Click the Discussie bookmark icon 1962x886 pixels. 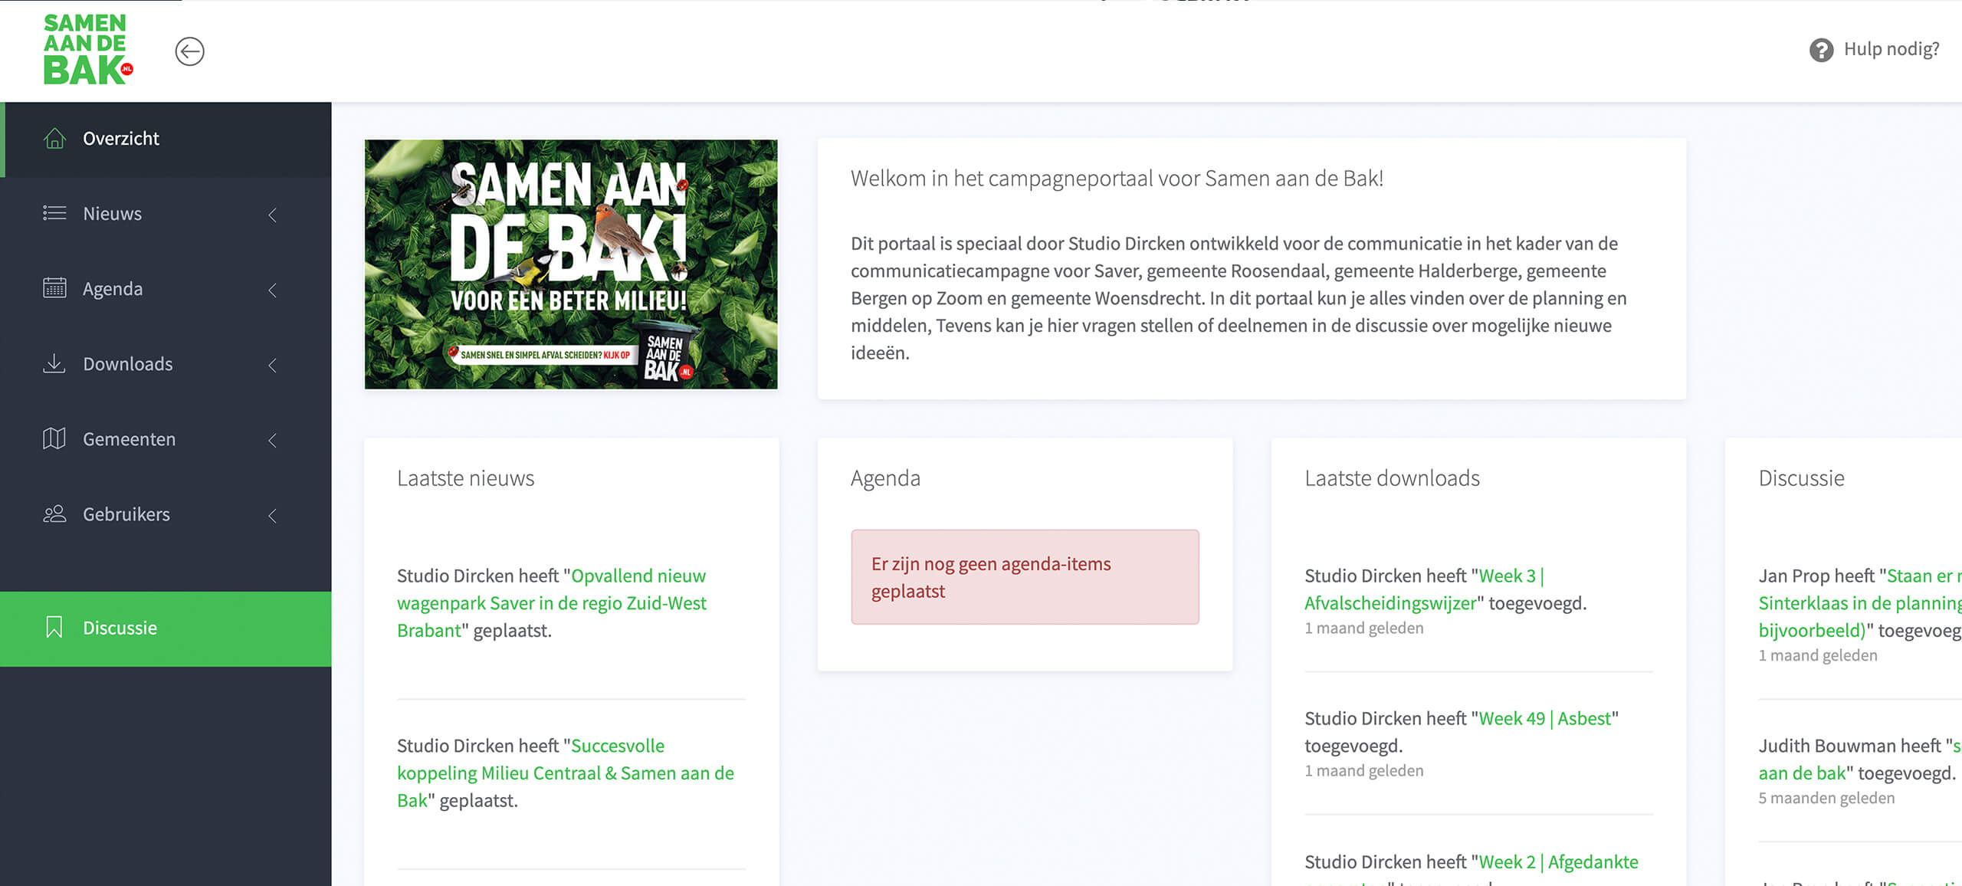(x=54, y=627)
